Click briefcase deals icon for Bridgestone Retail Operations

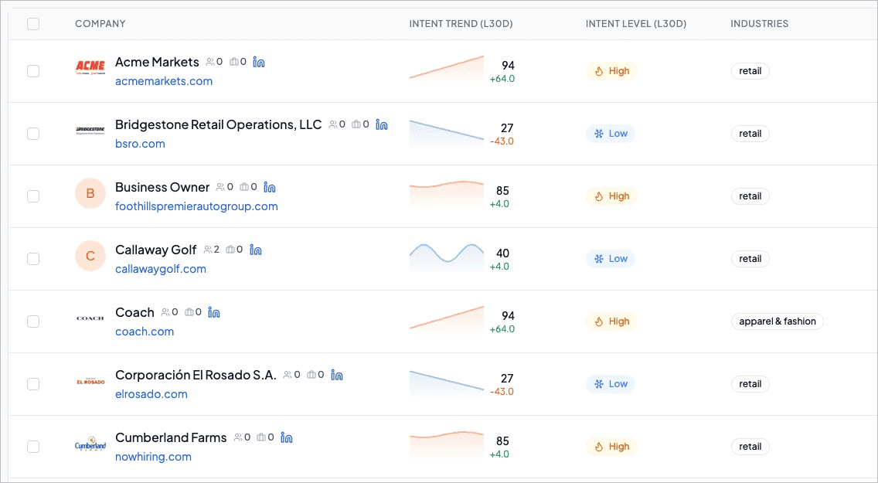pyautogui.click(x=356, y=125)
